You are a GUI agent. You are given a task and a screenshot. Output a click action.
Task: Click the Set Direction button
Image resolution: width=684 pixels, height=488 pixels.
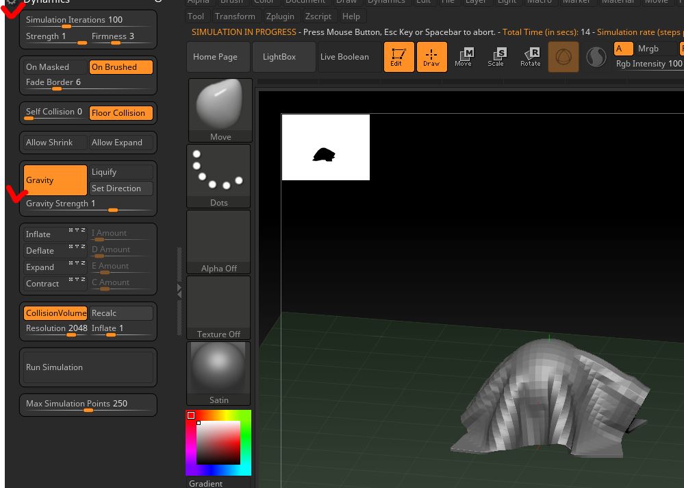121,188
